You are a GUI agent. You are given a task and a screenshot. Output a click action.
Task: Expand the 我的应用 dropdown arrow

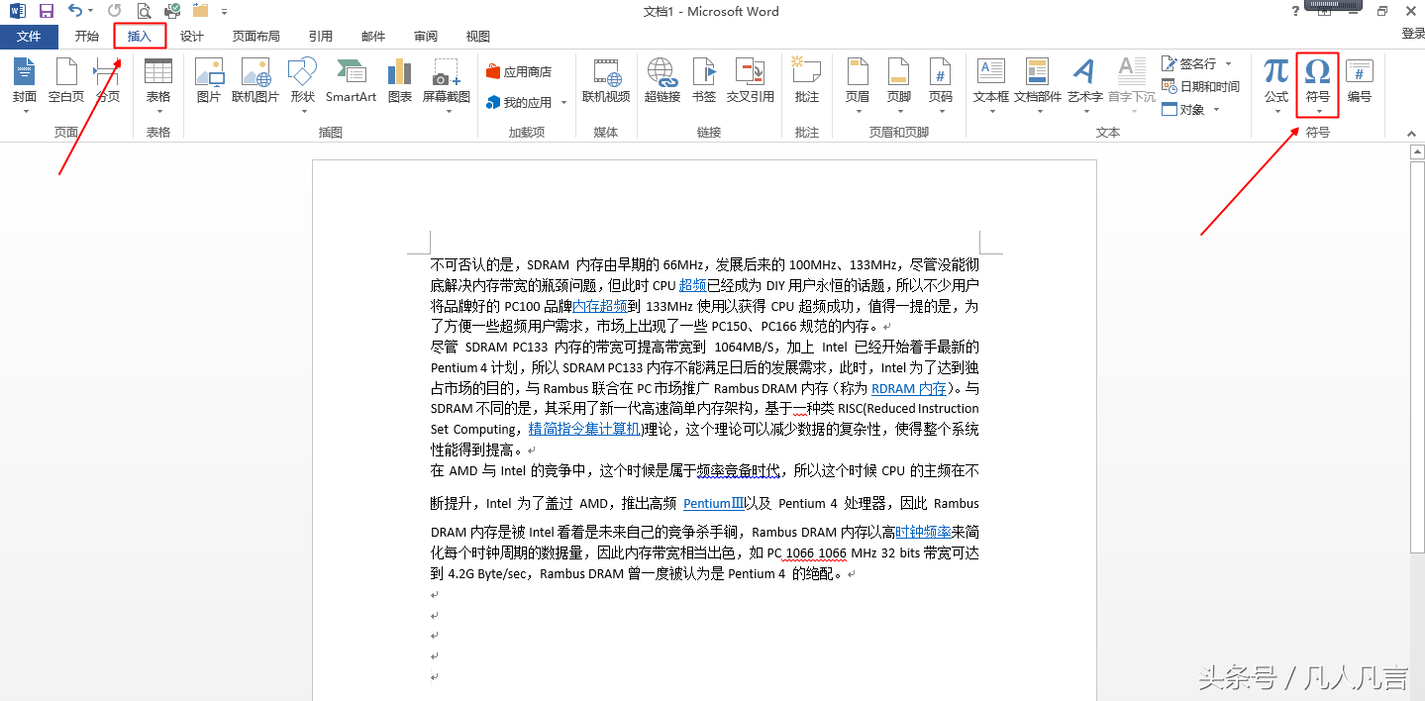coord(564,103)
